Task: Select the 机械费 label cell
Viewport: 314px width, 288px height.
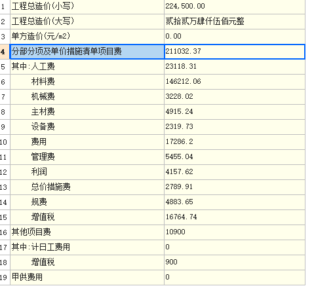Action: [87, 97]
